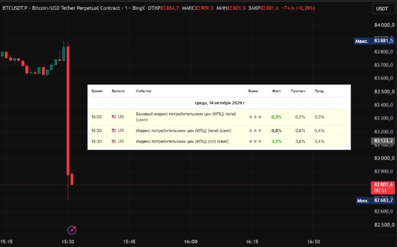Viewport: 397px width, 247px height.
Task: Click the ОТКР 82 884,7 open value
Action: (163, 8)
